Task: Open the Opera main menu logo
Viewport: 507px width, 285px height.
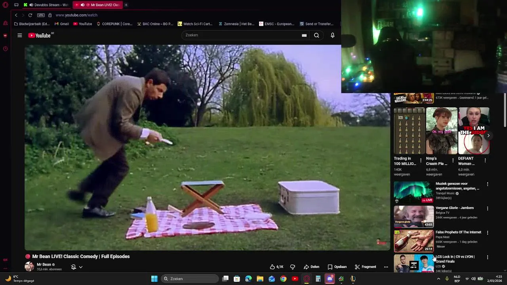Action: point(5,5)
